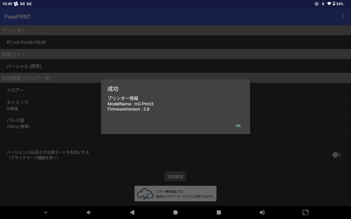Collapse navigation bar with down chevron

pyautogui.click(x=46, y=212)
